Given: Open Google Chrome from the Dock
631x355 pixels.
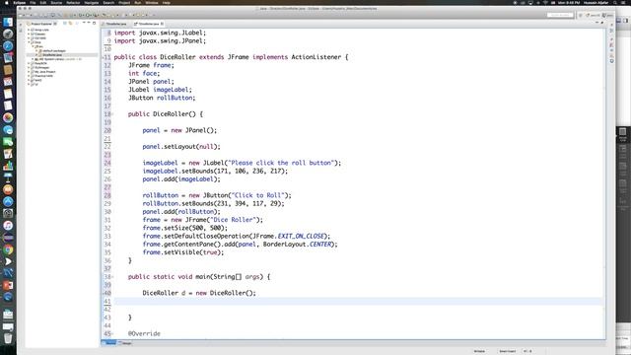Looking at the screenshot, I should point(8,249).
